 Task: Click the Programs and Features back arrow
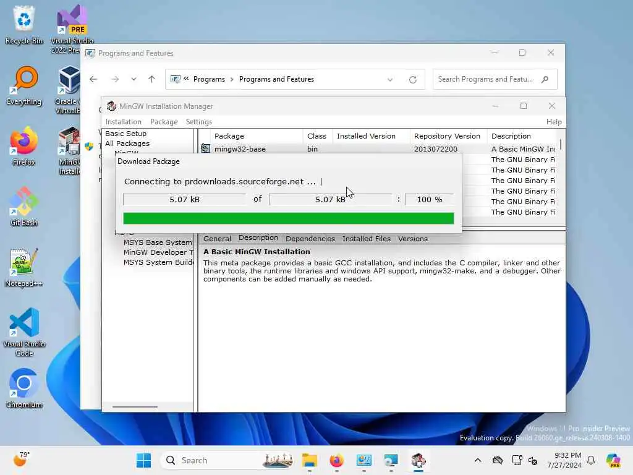tap(93, 79)
